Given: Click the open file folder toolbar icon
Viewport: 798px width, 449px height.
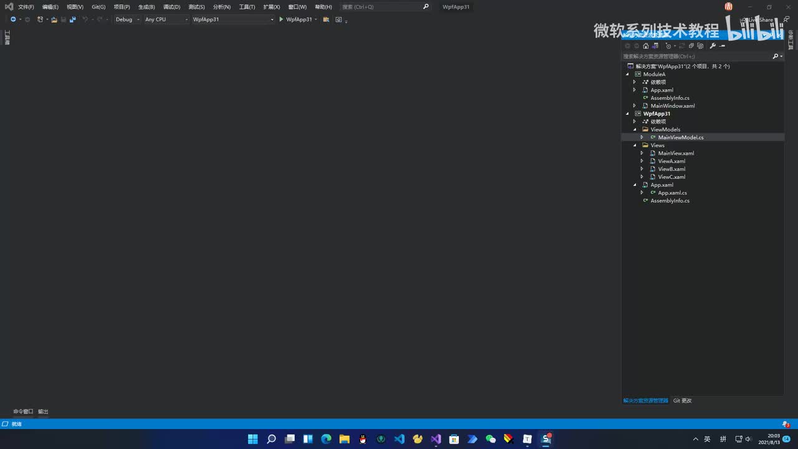Looking at the screenshot, I should pyautogui.click(x=54, y=19).
